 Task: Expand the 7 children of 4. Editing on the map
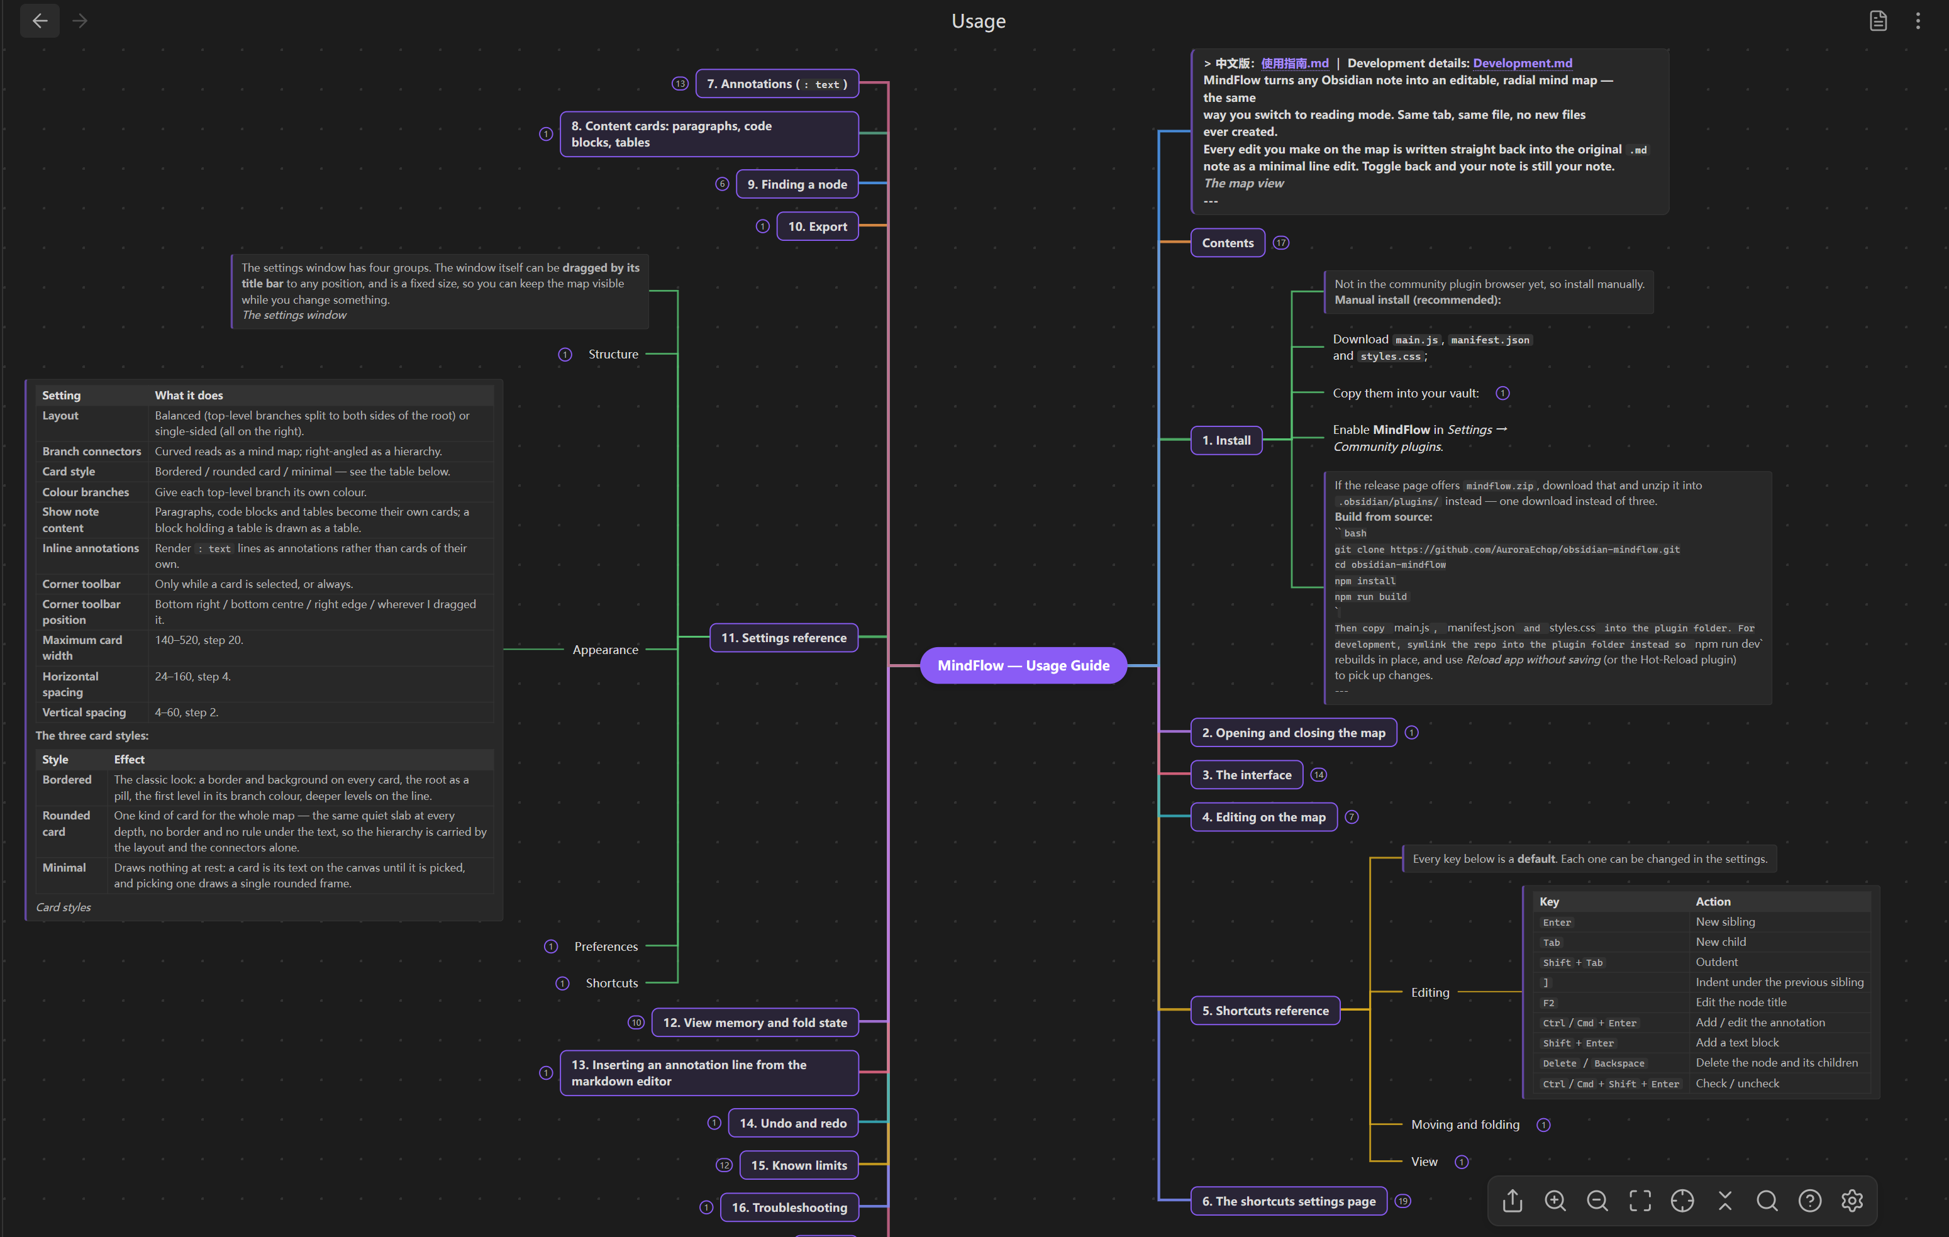pos(1352,817)
